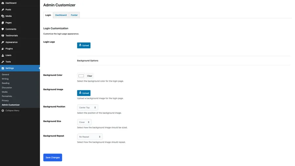This screenshot has width=295, height=166.
Task: Click the Background Image label
Action: (53, 90)
